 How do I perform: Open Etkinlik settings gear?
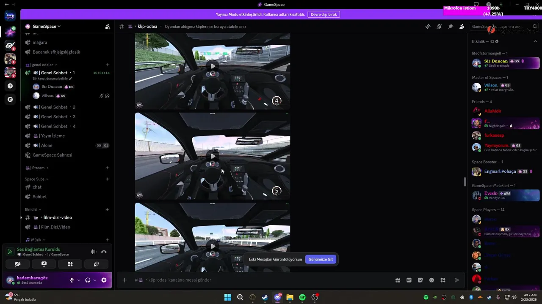click(x=497, y=41)
